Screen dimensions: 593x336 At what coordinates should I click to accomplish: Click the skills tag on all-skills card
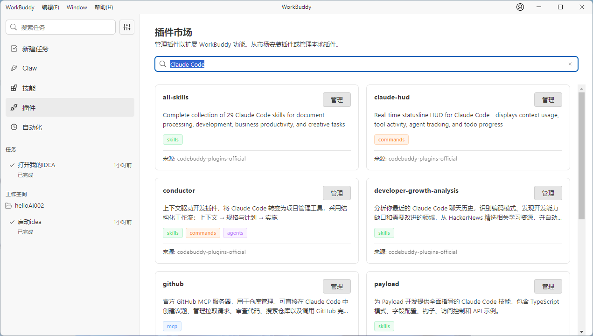pos(173,140)
